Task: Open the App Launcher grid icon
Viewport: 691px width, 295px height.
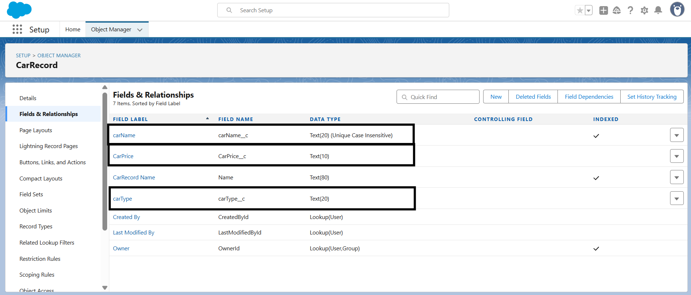Action: tap(17, 30)
